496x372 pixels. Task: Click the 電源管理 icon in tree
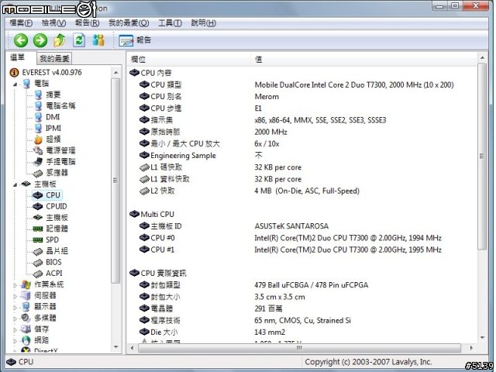coord(38,150)
